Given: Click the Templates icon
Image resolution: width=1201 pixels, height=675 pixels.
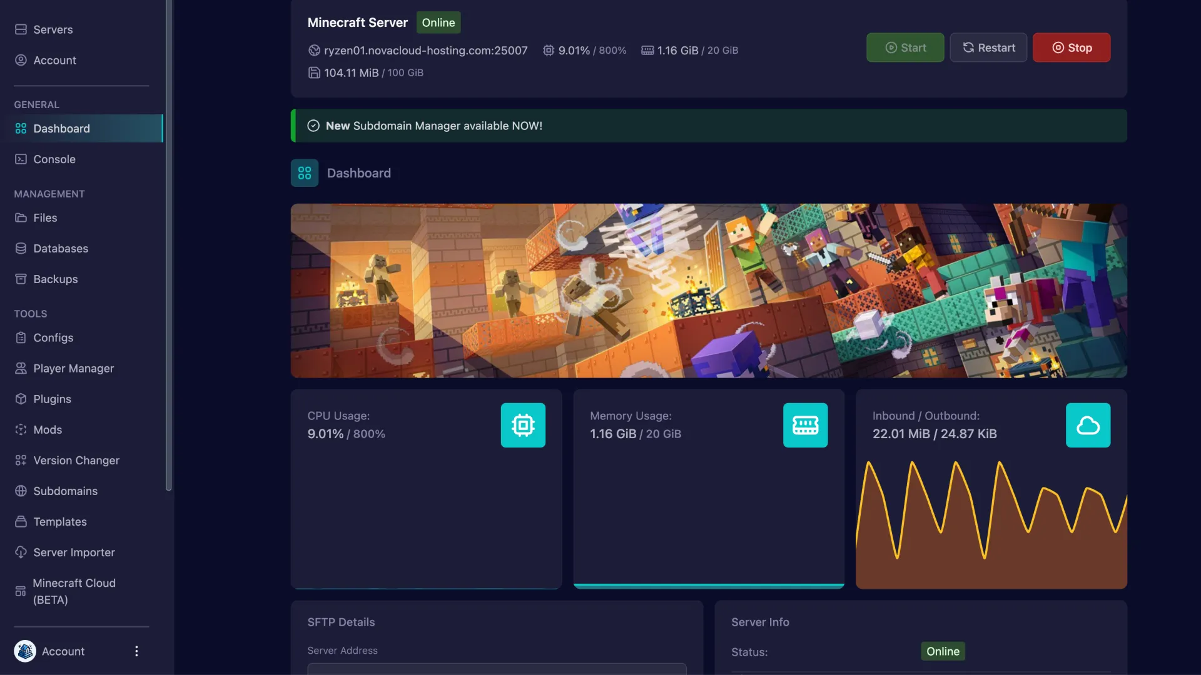Looking at the screenshot, I should point(21,521).
